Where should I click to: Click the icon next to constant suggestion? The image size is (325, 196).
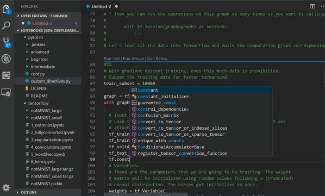(x=134, y=90)
